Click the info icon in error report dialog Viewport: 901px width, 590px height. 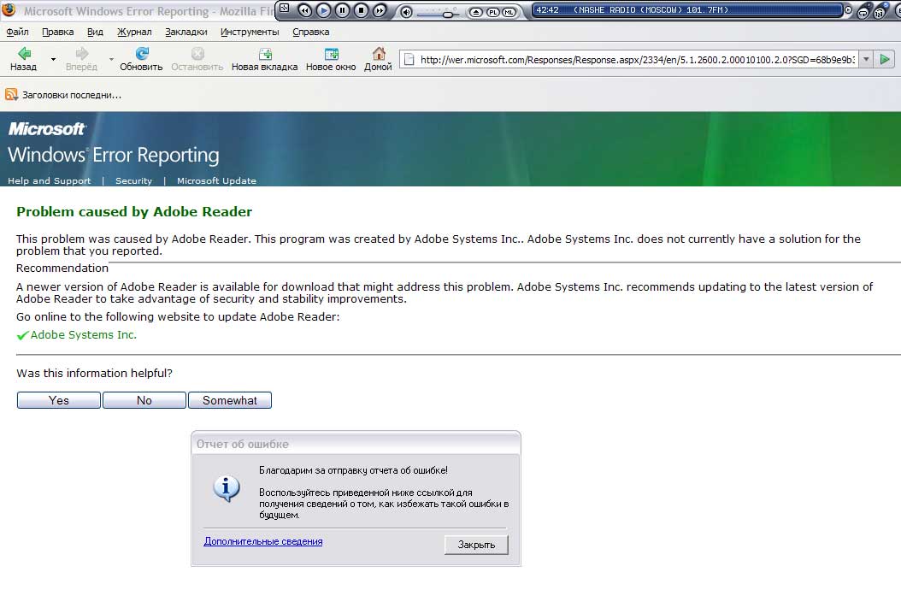click(x=227, y=489)
